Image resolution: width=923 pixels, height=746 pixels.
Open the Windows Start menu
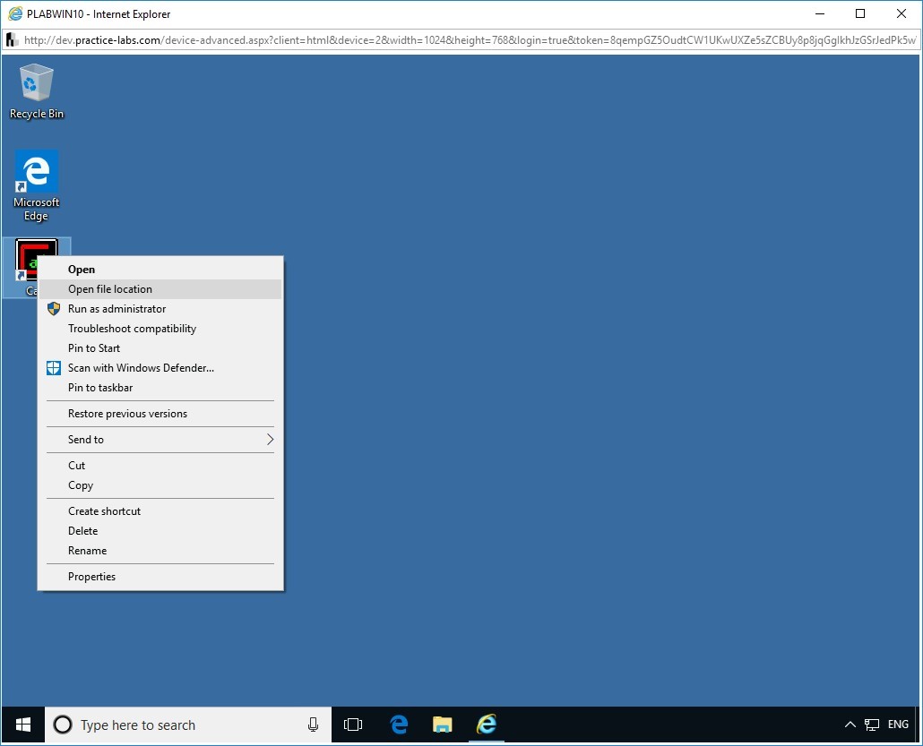pos(23,725)
